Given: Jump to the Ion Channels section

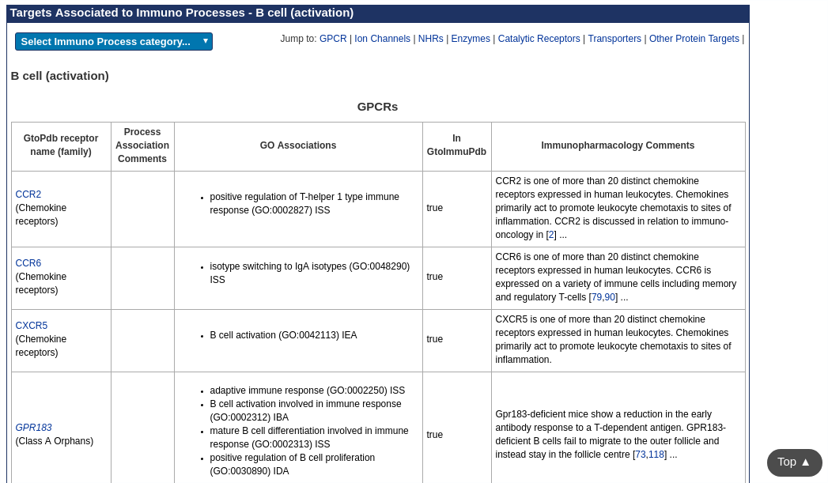Looking at the screenshot, I should 382,39.
